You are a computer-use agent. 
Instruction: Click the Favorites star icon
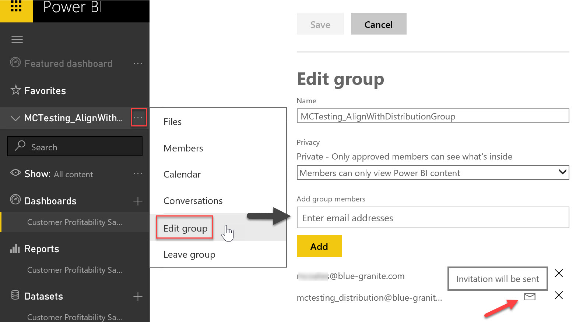pyautogui.click(x=15, y=90)
